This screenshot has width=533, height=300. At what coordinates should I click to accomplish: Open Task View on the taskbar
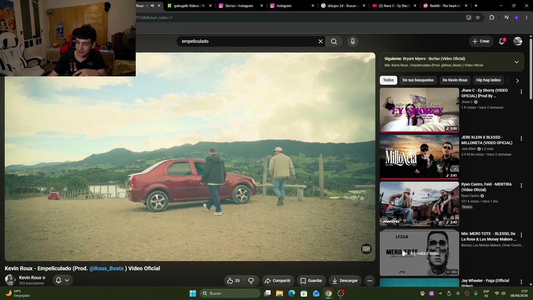[267, 293]
